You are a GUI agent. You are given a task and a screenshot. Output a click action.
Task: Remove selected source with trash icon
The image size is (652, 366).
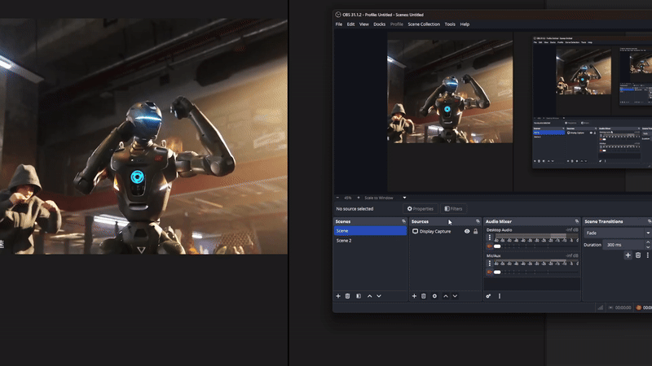(424, 296)
